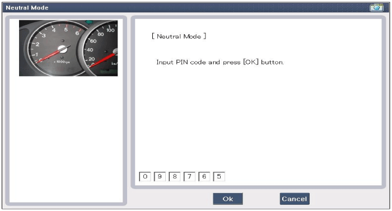Click the Cancel button
Viewport: 392px width, 211px height.
click(295, 199)
